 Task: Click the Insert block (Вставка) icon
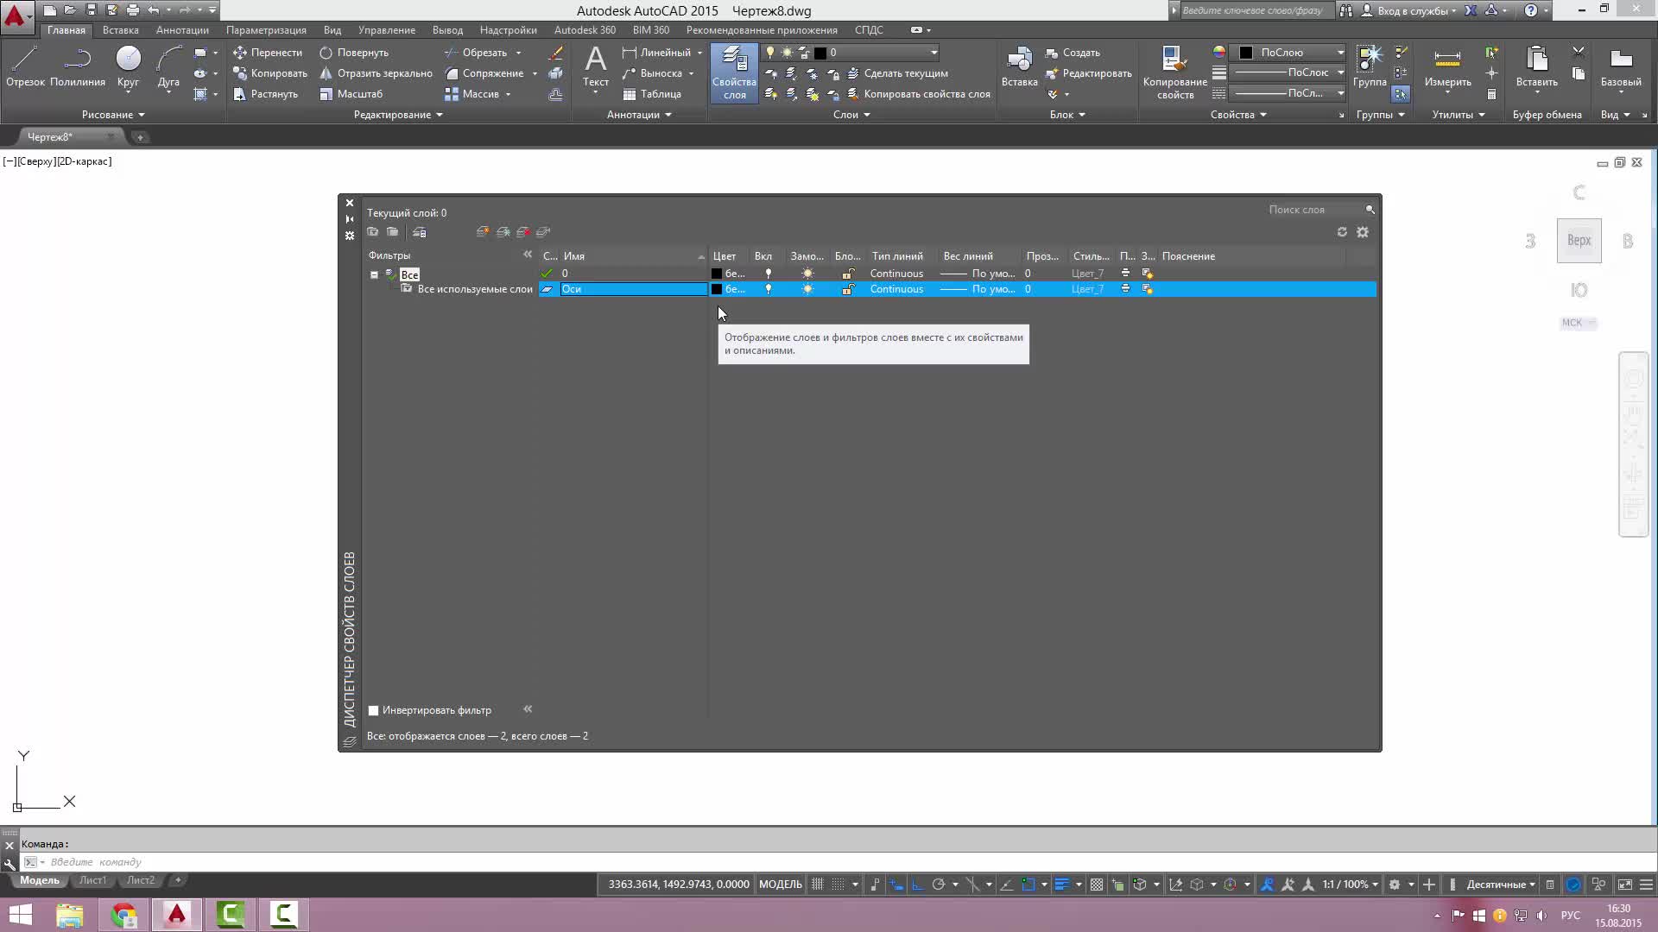coord(1019,67)
